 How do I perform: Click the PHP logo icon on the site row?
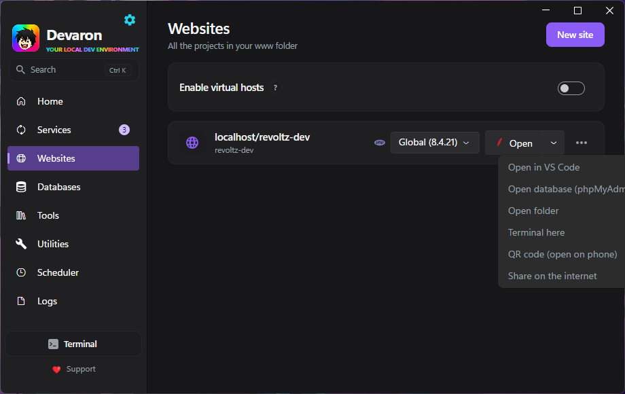click(x=380, y=143)
